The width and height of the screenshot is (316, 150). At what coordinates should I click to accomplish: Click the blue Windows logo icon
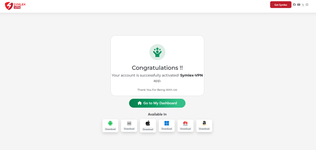tap(167, 123)
